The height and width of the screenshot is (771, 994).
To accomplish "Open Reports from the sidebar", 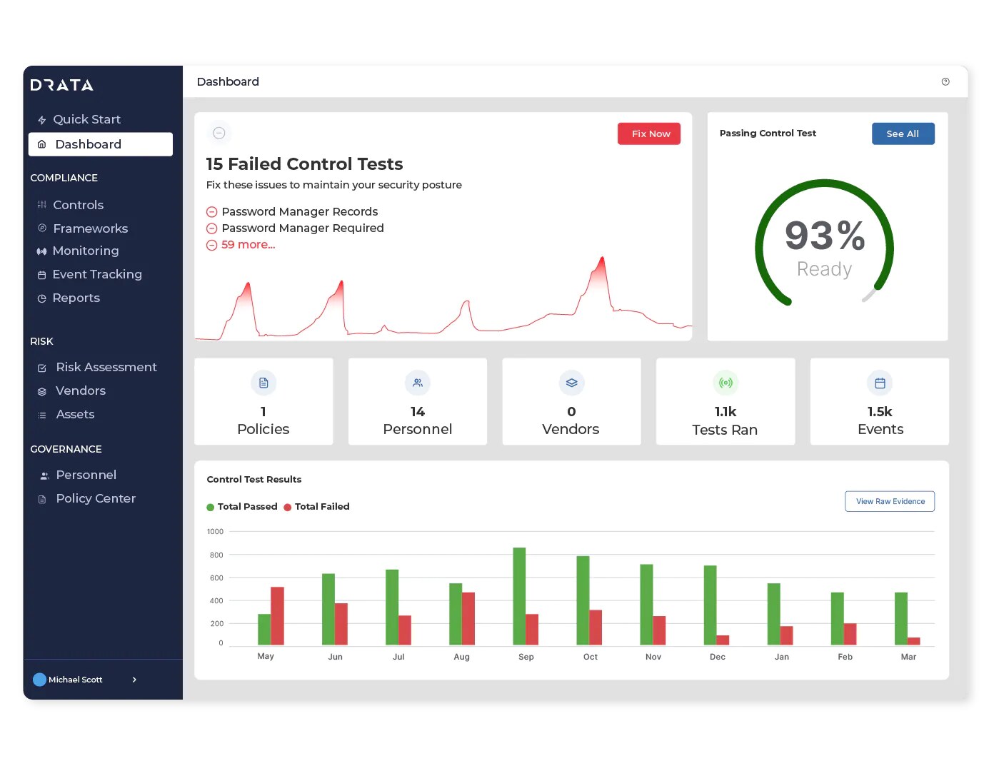I will click(76, 298).
